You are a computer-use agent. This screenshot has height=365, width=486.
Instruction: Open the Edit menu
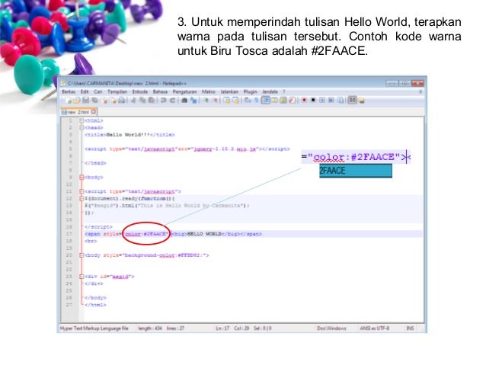(x=85, y=91)
